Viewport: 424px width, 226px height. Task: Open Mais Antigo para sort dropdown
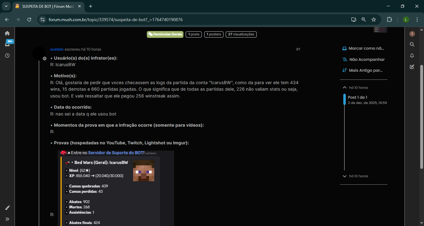click(363, 70)
